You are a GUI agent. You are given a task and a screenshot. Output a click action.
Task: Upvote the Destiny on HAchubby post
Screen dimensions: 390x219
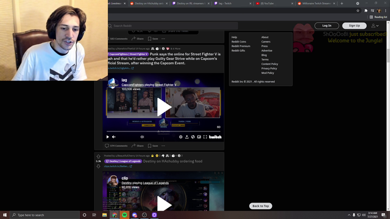point(98,156)
